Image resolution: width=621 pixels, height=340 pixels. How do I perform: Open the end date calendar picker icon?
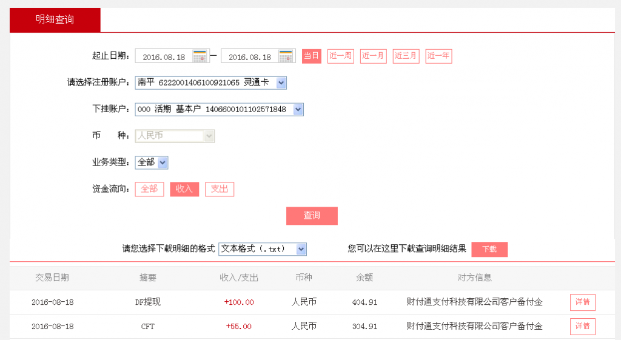(286, 56)
